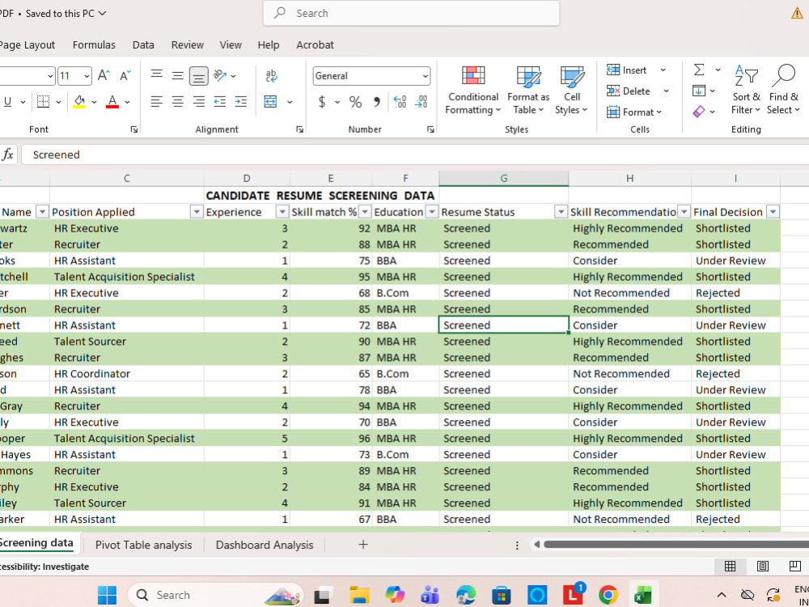Click the formula bar showing Screened

(x=415, y=155)
